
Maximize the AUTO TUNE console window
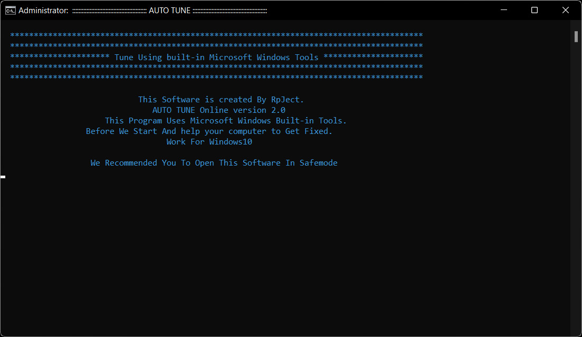pos(535,10)
